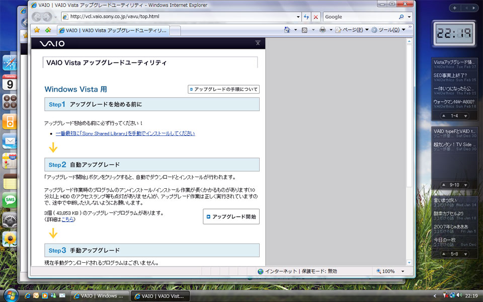
Task: Previous page arrow on 9-10 feed gadget
Action: coord(444,185)
